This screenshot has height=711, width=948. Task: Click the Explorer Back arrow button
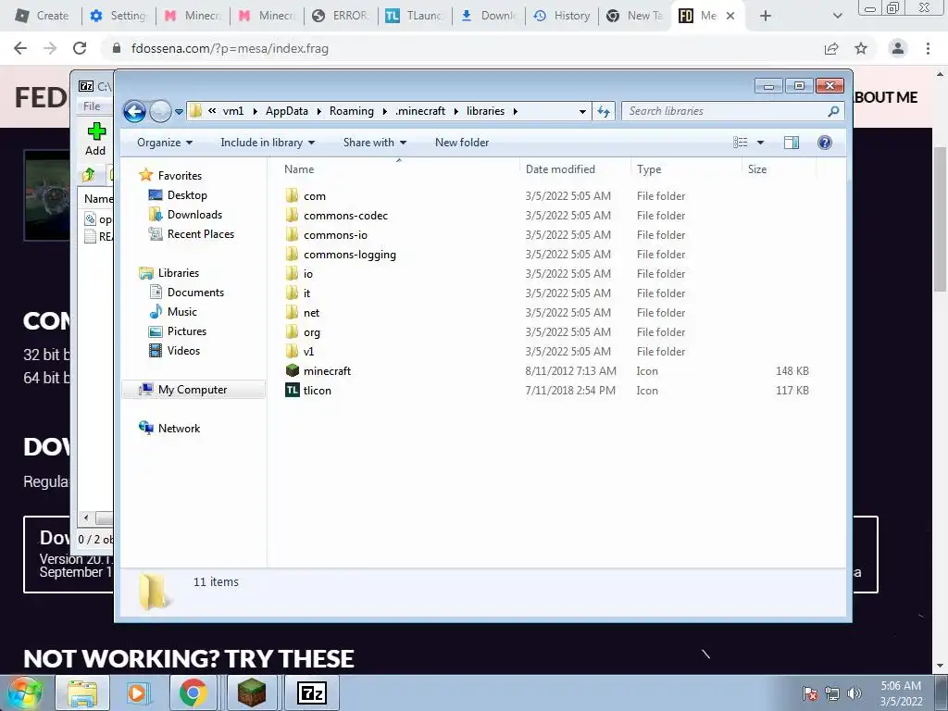coord(134,111)
